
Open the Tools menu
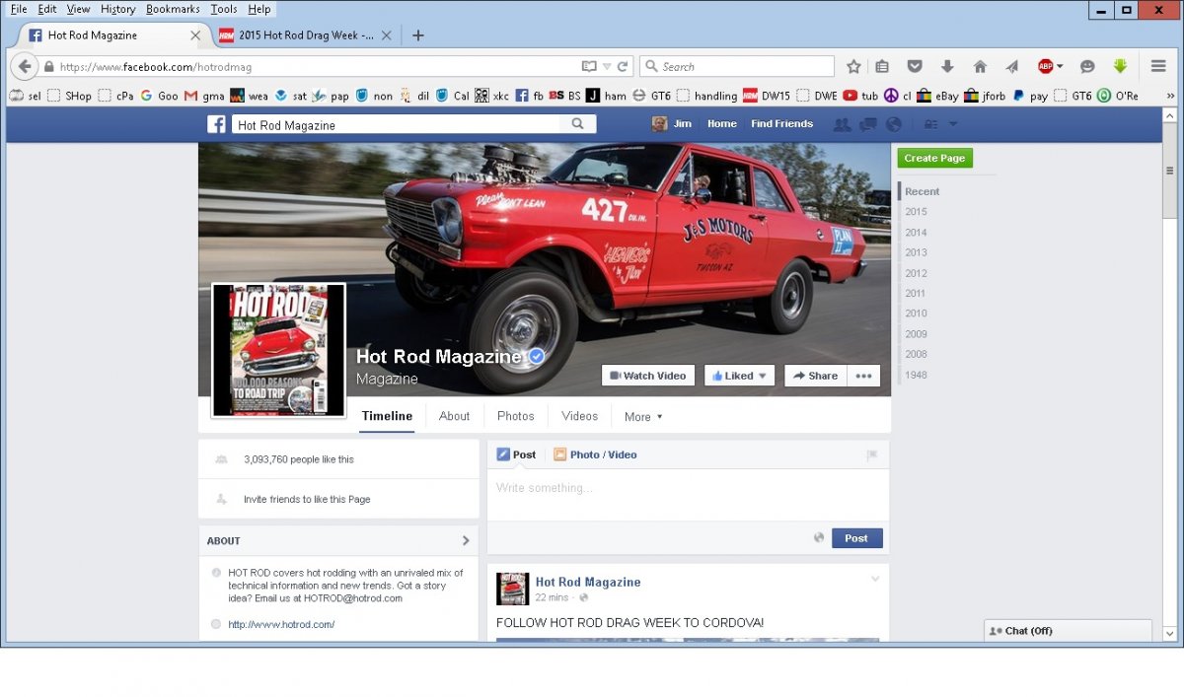pos(223,9)
